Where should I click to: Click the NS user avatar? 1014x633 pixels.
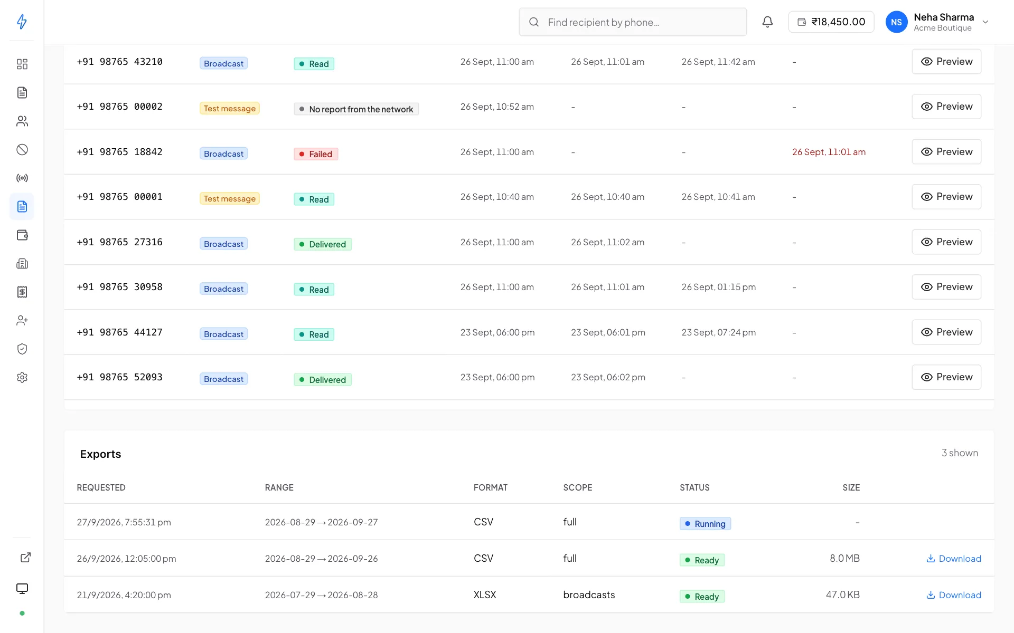click(896, 22)
